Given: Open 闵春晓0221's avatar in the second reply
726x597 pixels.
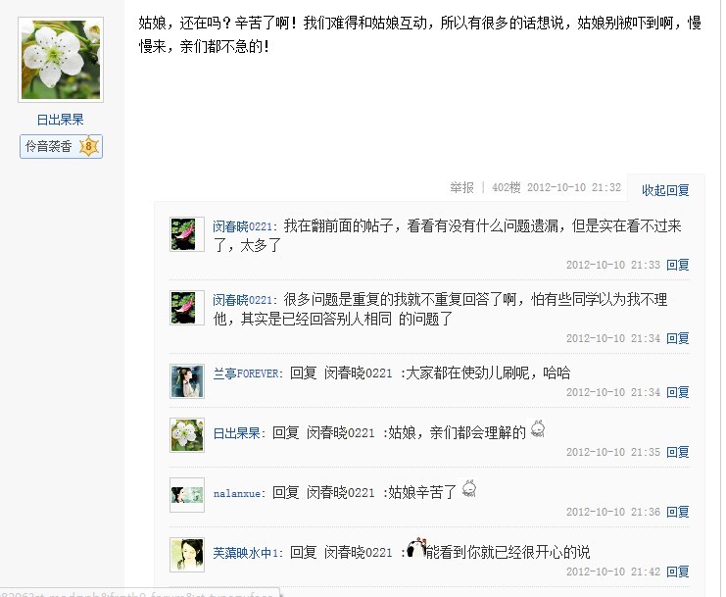Looking at the screenshot, I should (x=187, y=308).
